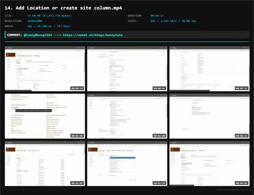Click the 'Site Settings - Site Columns' heading in the 00:03:05 thumbnail
This screenshot has width=254, height=195.
click(x=28, y=150)
